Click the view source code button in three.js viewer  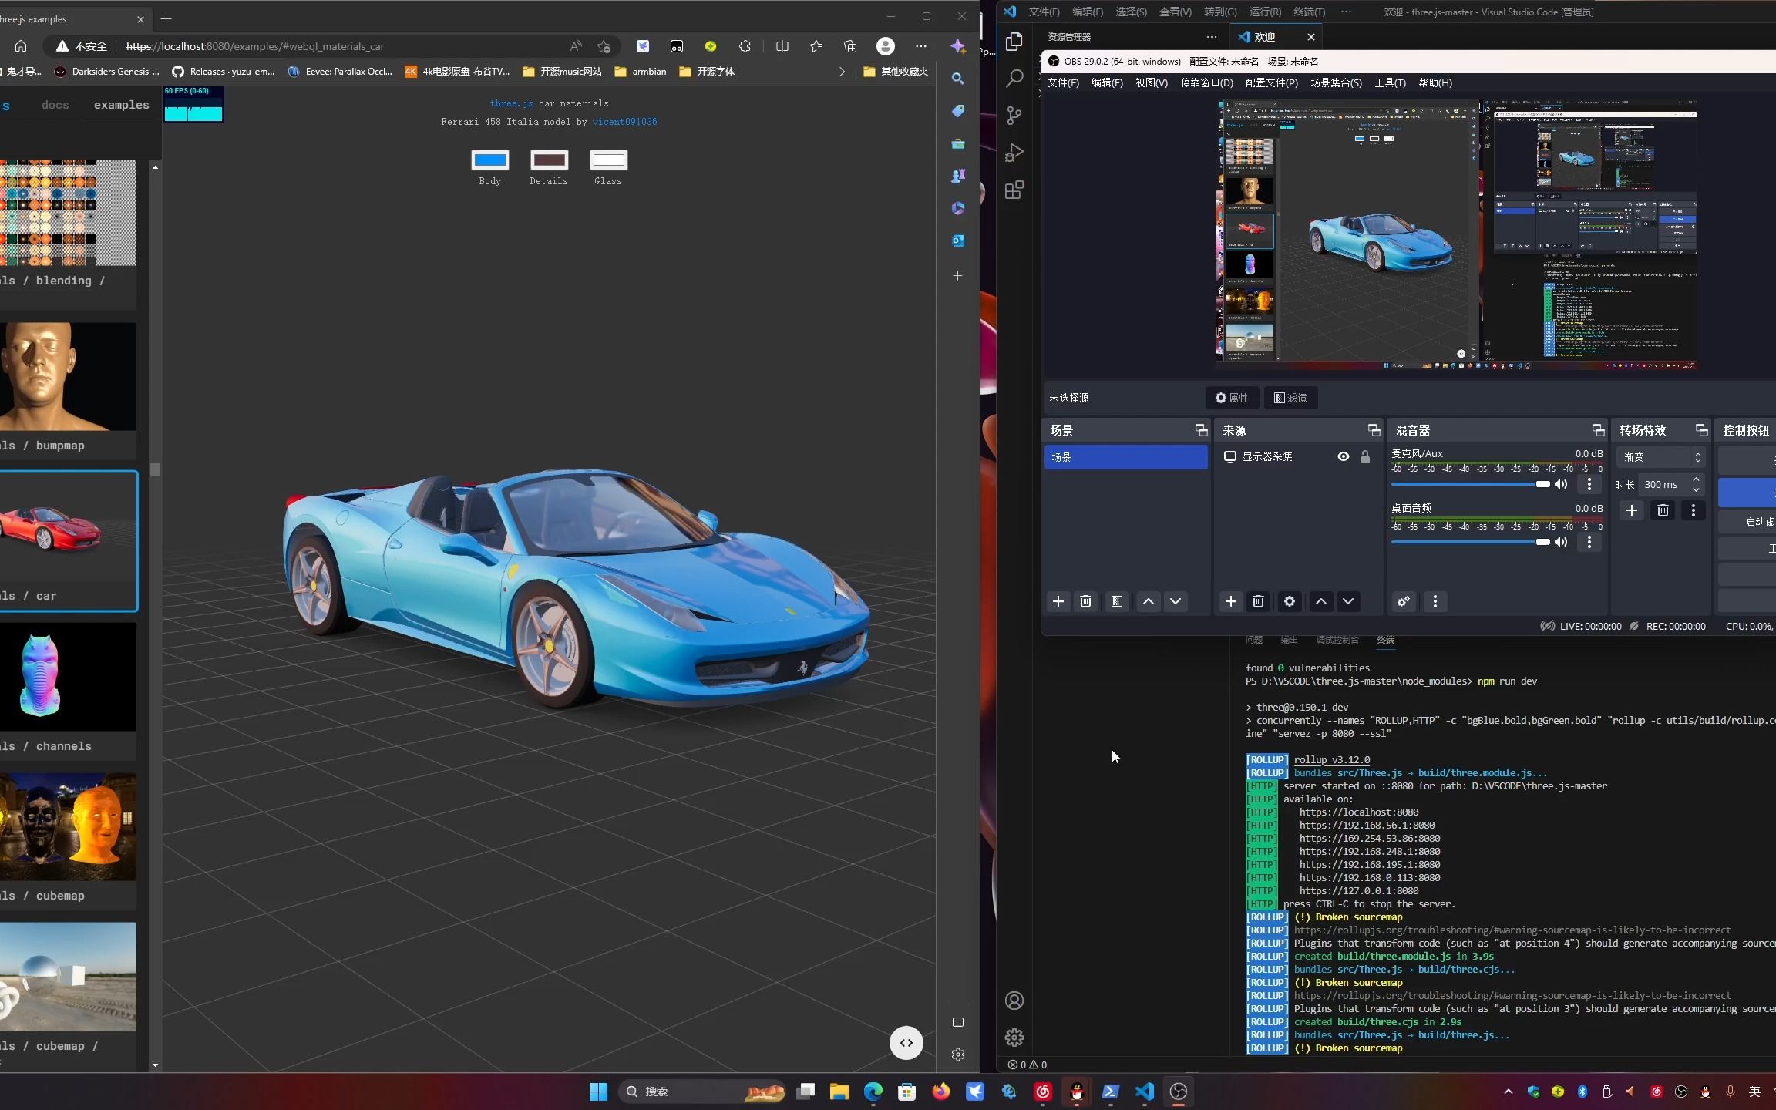point(906,1043)
